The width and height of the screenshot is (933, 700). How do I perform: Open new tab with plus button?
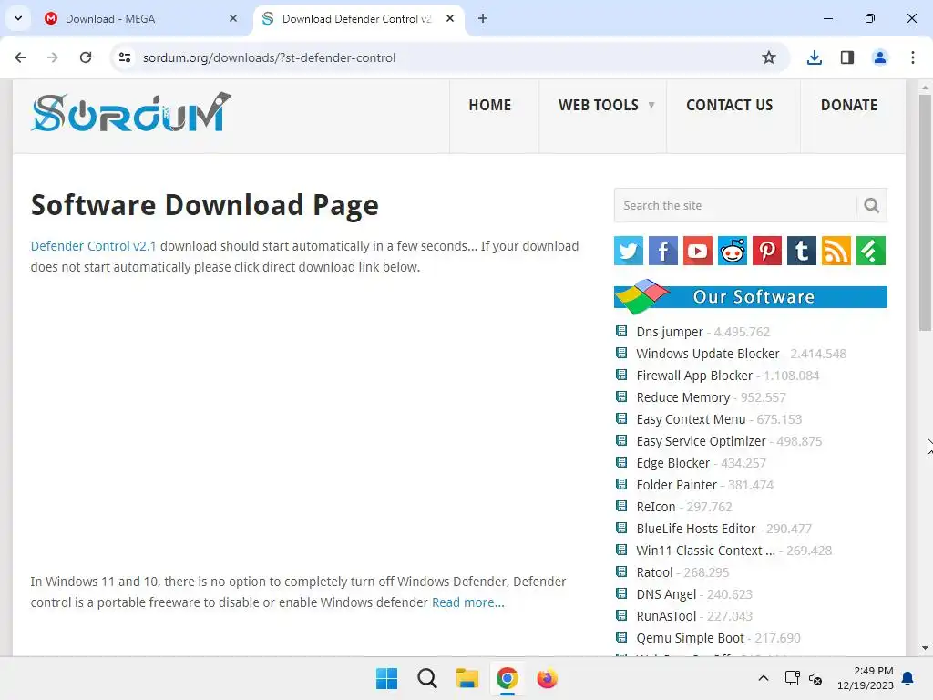(483, 18)
